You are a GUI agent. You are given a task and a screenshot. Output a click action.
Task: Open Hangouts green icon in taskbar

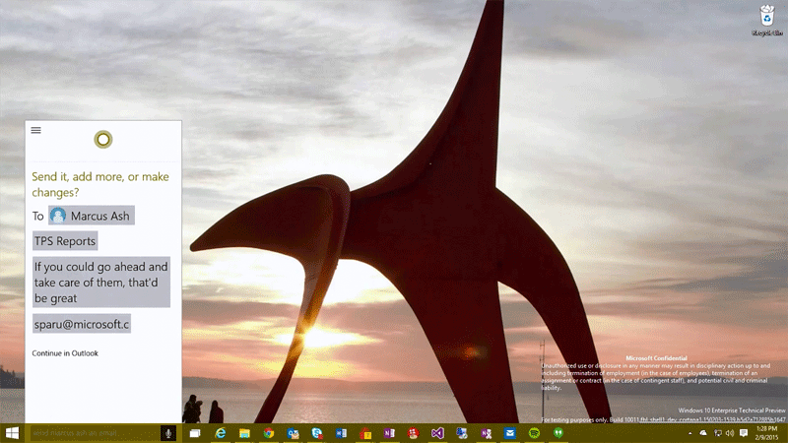[558, 433]
